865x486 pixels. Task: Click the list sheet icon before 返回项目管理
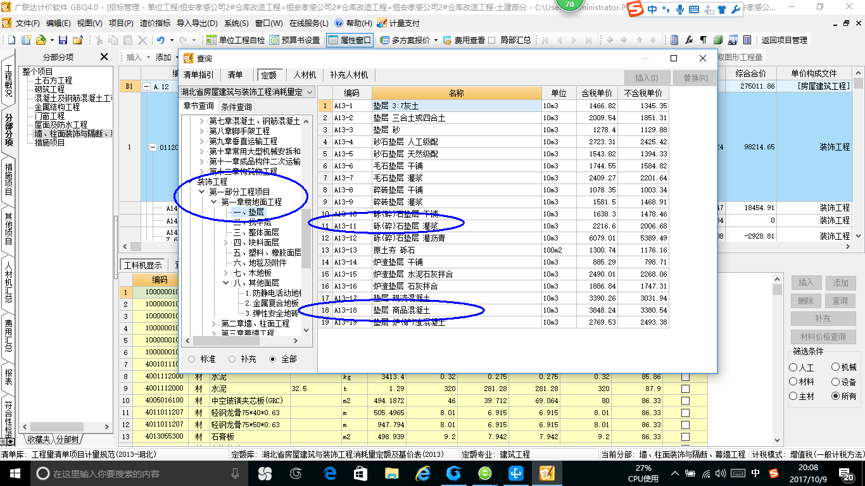pyautogui.click(x=748, y=40)
